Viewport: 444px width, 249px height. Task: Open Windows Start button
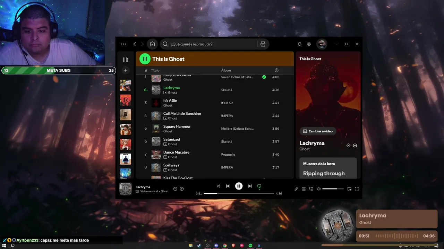point(4,246)
